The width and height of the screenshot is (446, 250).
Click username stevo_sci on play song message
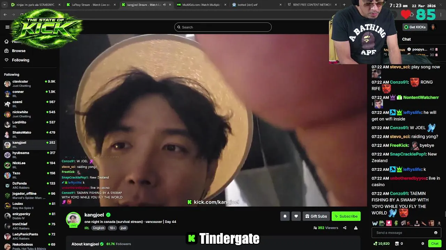[400, 67]
